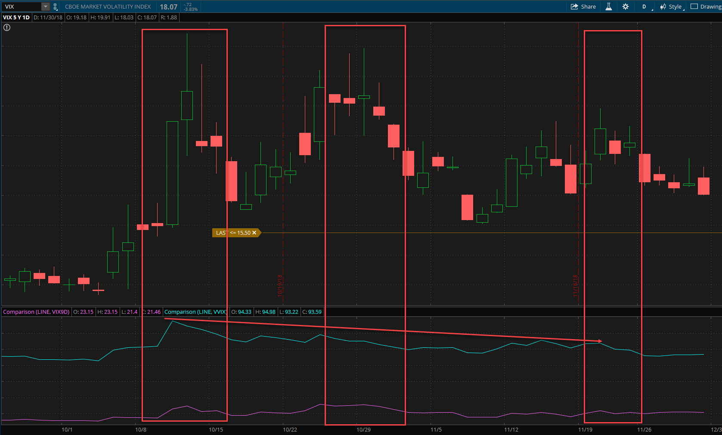The image size is (722, 435).
Task: Select the LAST <= 15.50 alert label
Action: (x=233, y=233)
